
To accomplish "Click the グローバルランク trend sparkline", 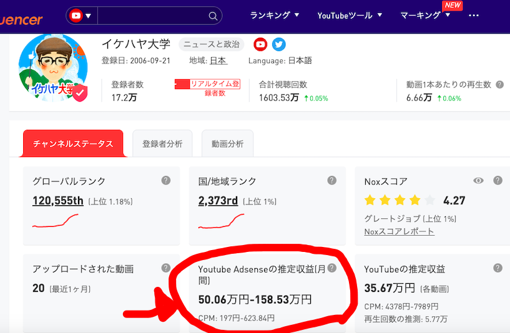I will (56, 221).
